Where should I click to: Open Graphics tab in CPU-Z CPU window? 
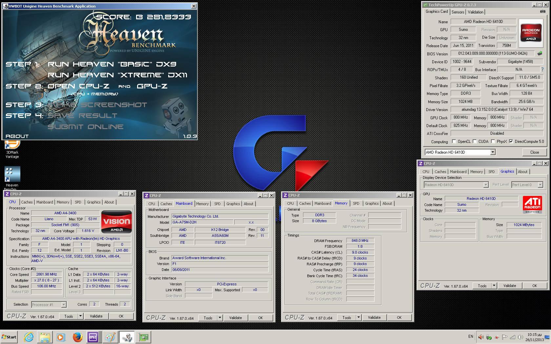point(93,202)
